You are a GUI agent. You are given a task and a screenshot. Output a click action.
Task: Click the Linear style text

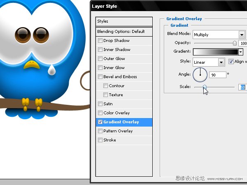(199, 62)
